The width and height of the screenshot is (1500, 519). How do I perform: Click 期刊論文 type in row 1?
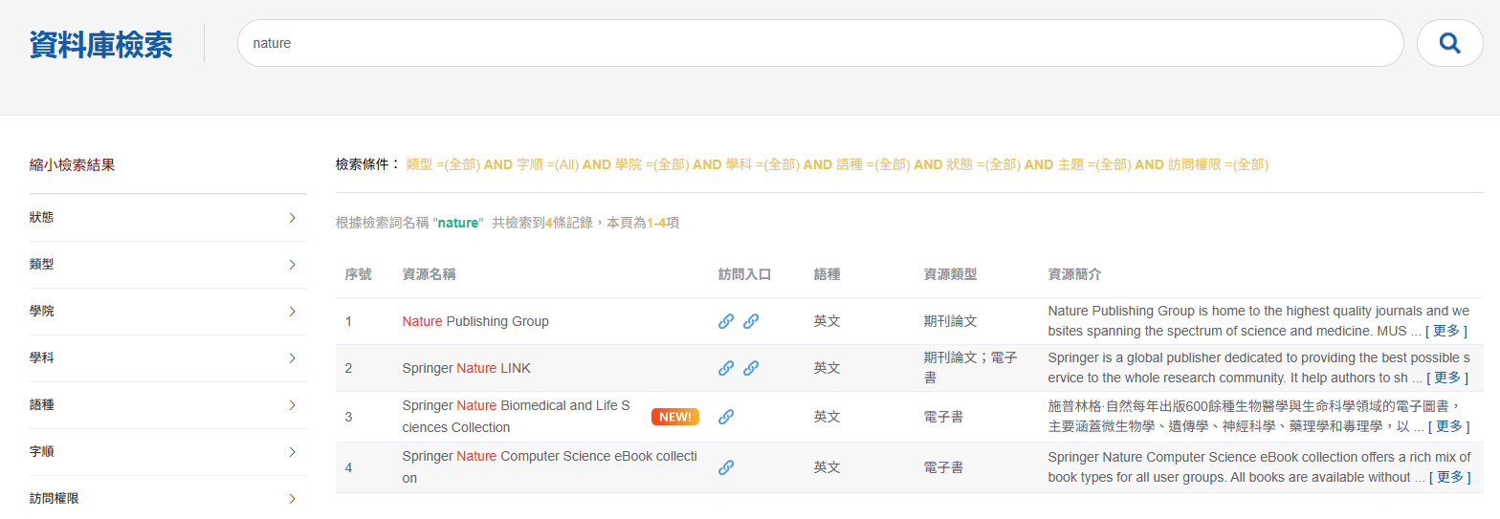950,321
